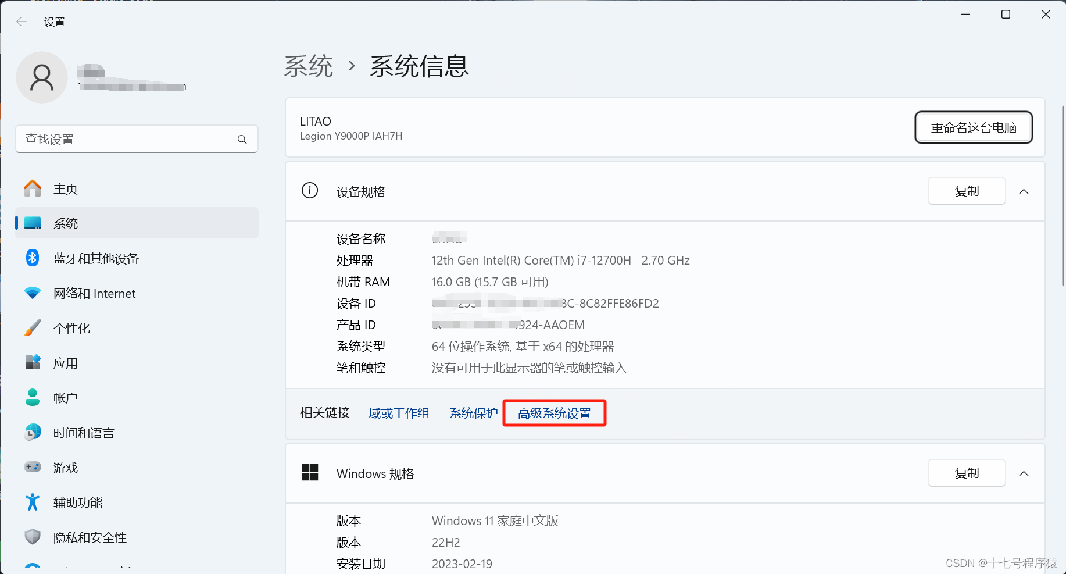
Task: Click the vertical scrollbar on right edge
Action: (1063, 196)
